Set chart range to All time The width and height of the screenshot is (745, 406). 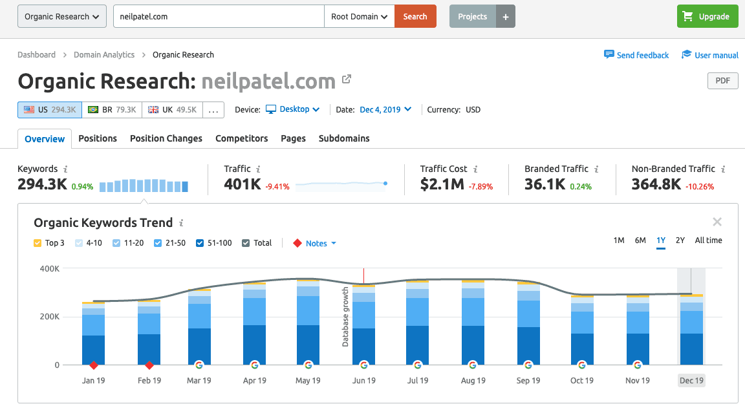708,240
